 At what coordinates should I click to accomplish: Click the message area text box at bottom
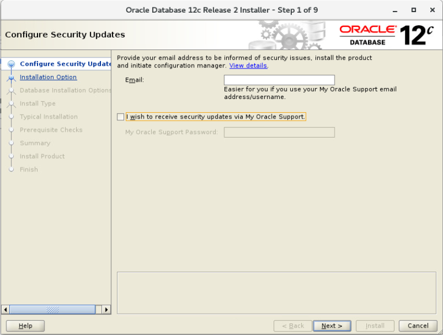click(x=277, y=293)
